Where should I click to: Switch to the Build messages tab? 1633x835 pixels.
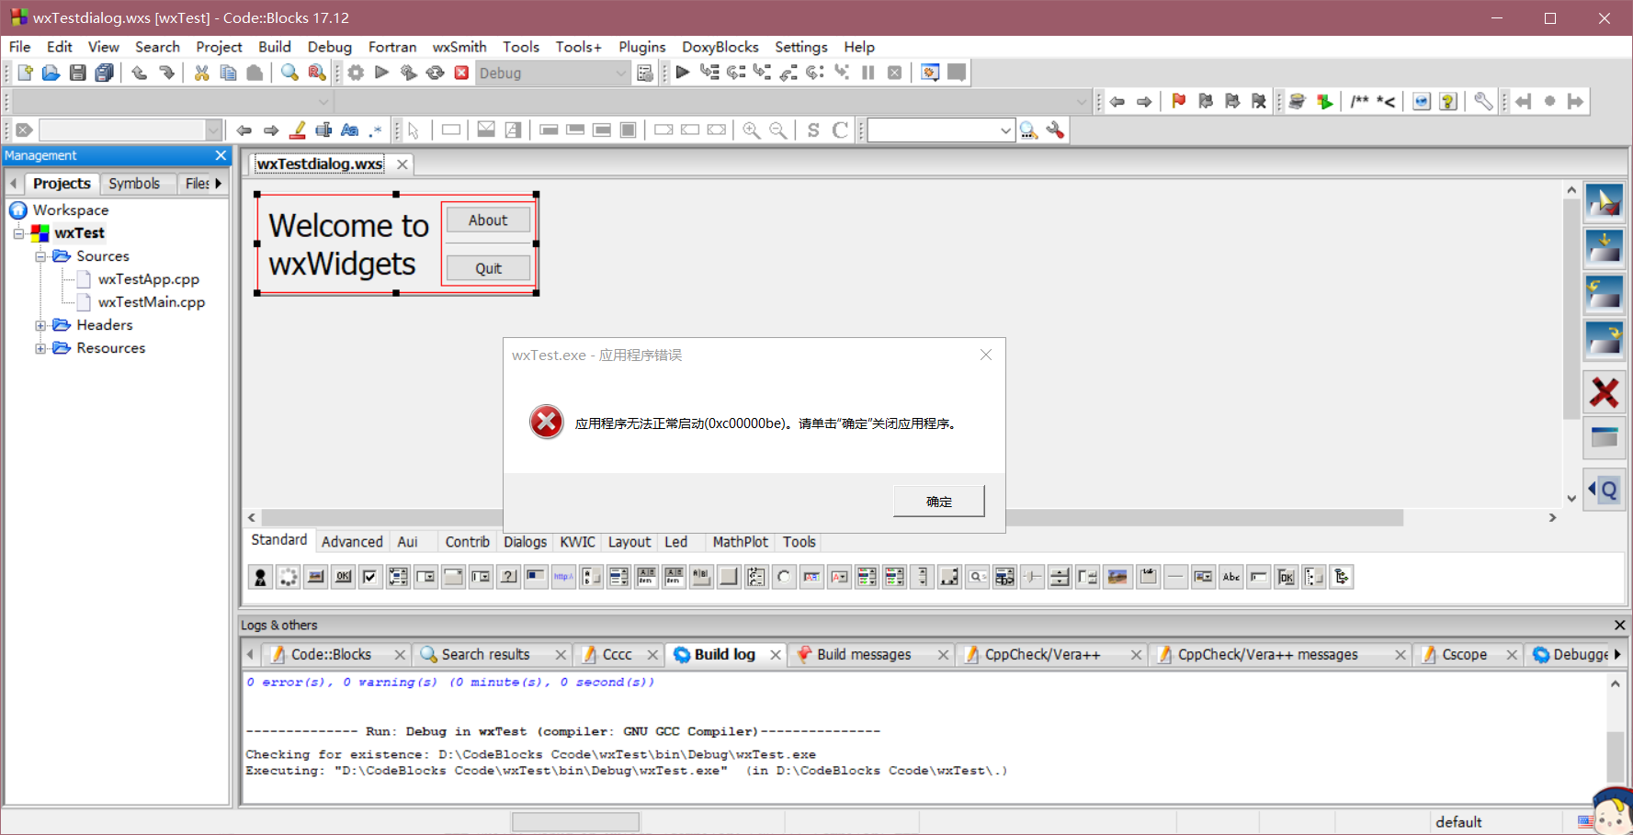pyautogui.click(x=864, y=654)
